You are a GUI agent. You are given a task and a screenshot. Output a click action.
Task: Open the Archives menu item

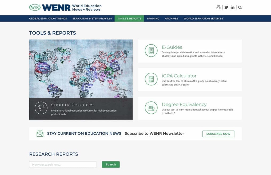click(172, 18)
